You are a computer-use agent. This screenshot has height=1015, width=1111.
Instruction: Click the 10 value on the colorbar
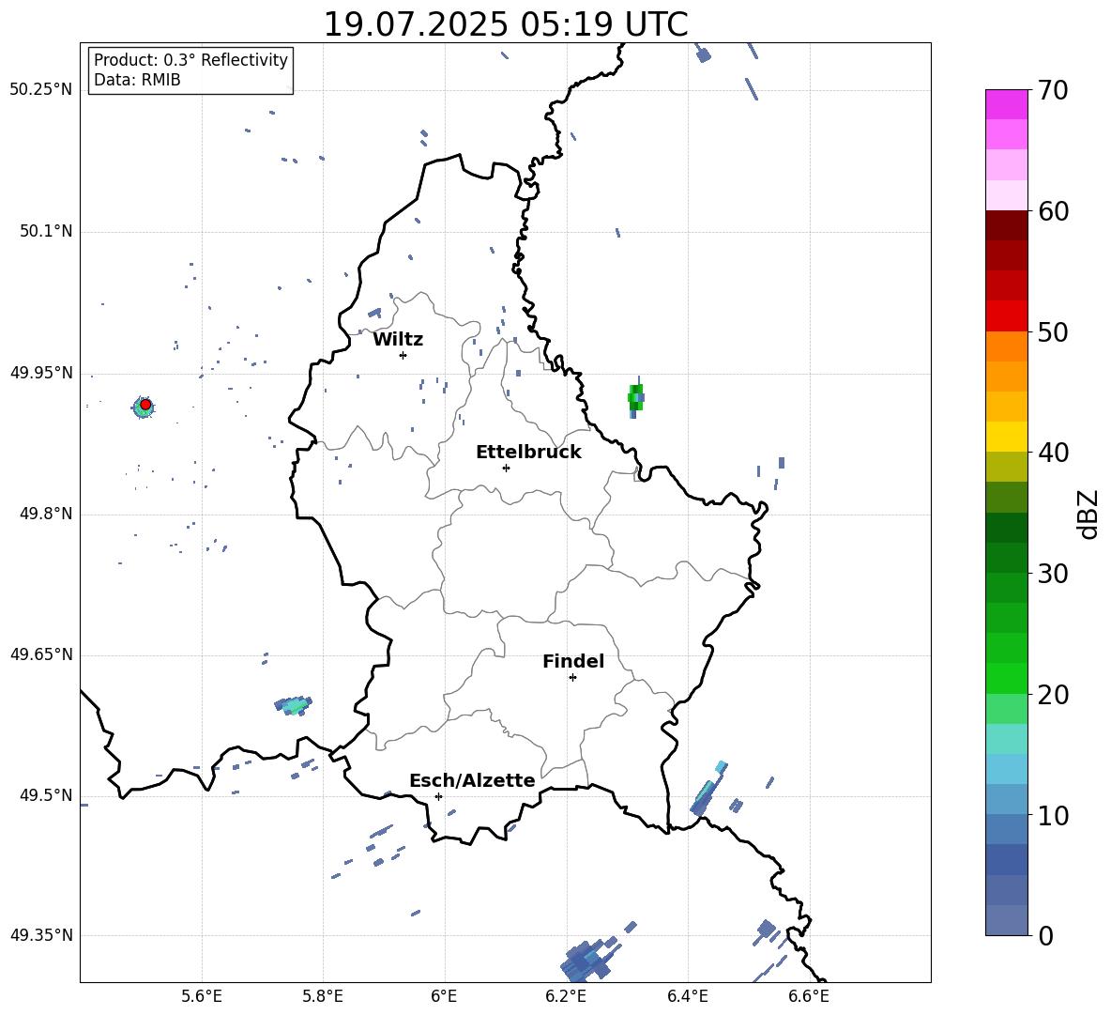coord(1053,815)
